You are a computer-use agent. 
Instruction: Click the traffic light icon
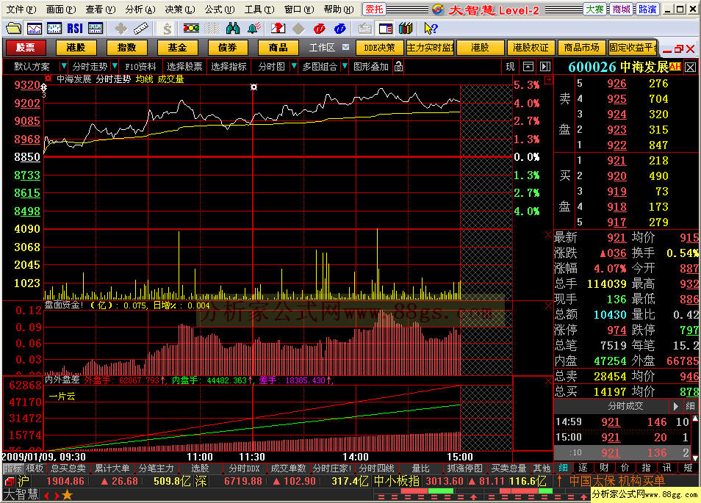(191, 29)
